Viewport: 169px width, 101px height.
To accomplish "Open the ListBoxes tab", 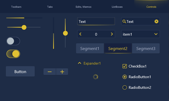I will (x=117, y=7).
